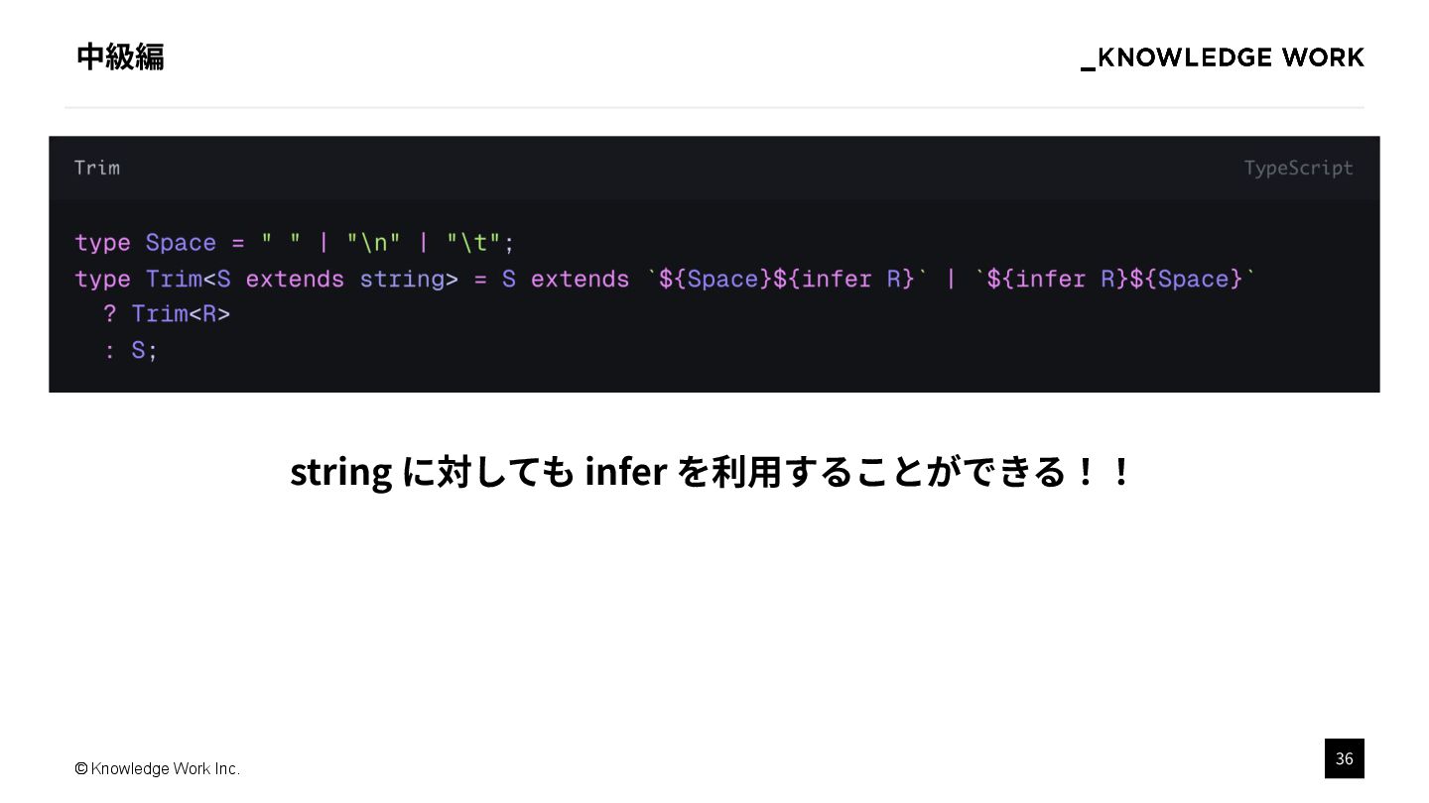Click the word 'infer' in the caption
Image resolution: width=1429 pixels, height=803 pixels.
click(625, 471)
